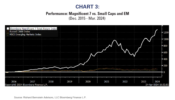This screenshot has width=175, height=100.
Task: Click the 2022 label on the x-axis
Action: coord(125,81)
